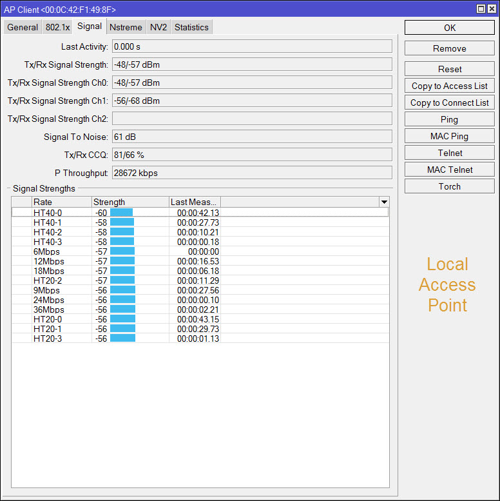Click the Signal To Noise field
Viewport: 500px width, 501px height.
(252, 137)
